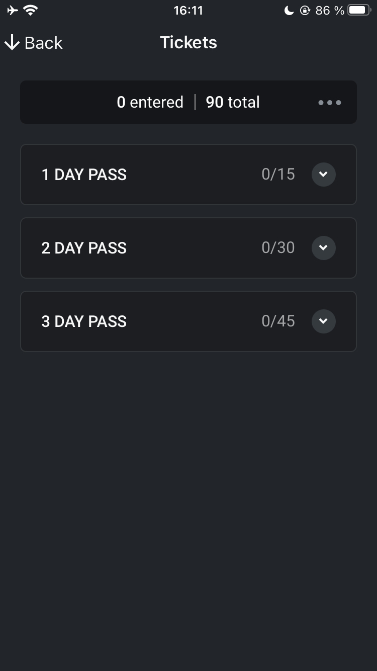Image resolution: width=377 pixels, height=671 pixels.
Task: Tap the 90 total counter
Action: pos(233,102)
